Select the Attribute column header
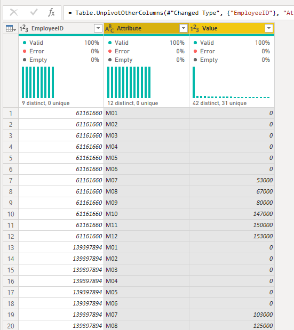Viewport: 294px width, 330px height. tap(146, 28)
